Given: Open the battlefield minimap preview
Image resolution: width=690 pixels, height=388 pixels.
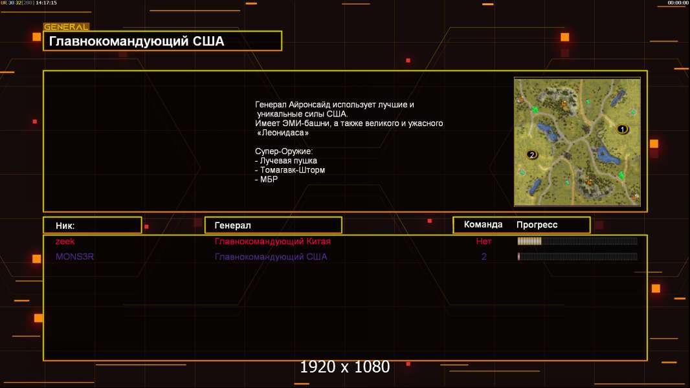Looking at the screenshot, I should pos(577,142).
